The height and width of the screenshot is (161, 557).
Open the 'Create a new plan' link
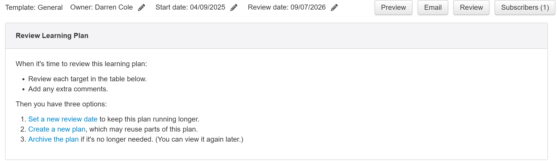pyautogui.click(x=57, y=129)
